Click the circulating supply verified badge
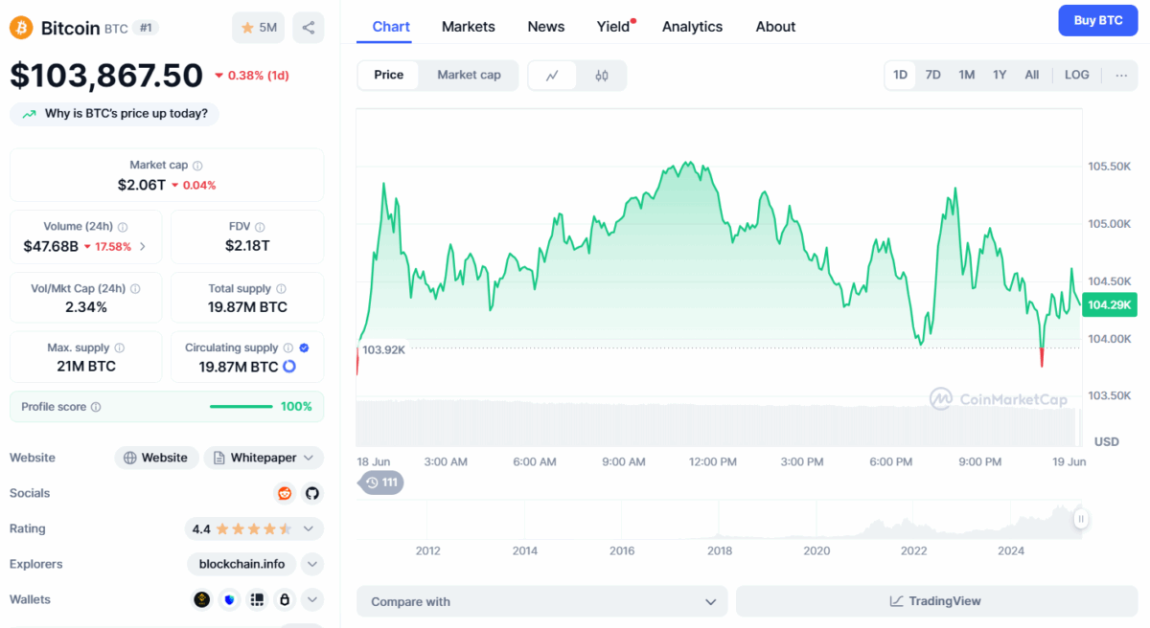Viewport: 1150px width, 628px height. click(304, 348)
